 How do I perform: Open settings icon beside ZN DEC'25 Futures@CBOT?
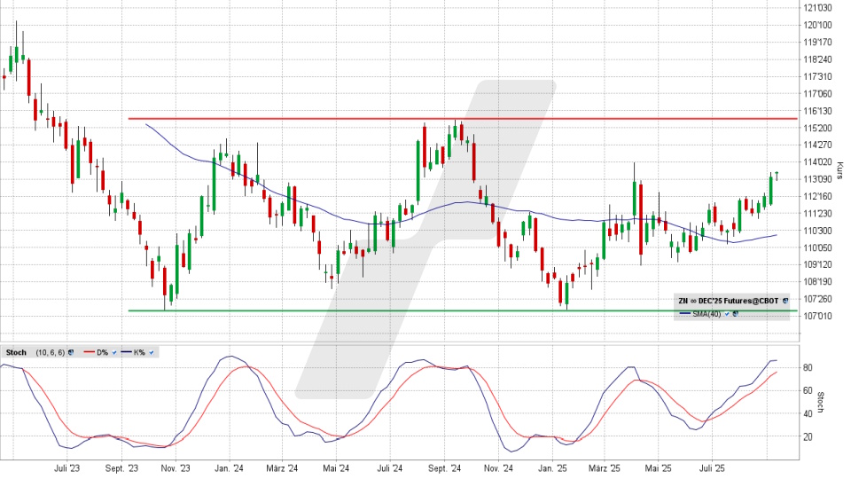(x=785, y=301)
